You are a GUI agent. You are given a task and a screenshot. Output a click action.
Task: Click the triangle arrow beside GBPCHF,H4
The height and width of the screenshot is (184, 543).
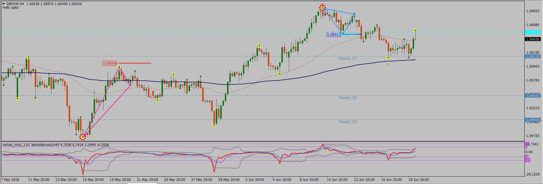(4, 4)
